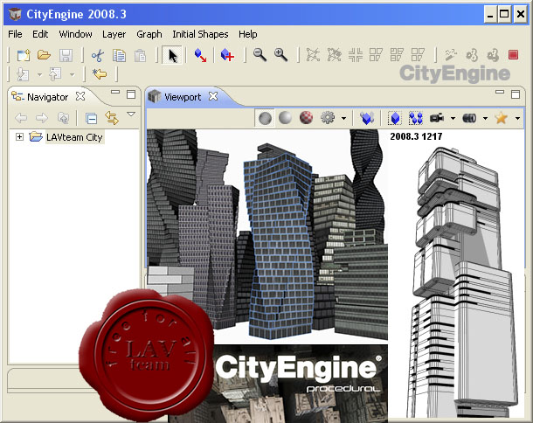Open the Edit menu
The image size is (533, 423).
tap(40, 34)
